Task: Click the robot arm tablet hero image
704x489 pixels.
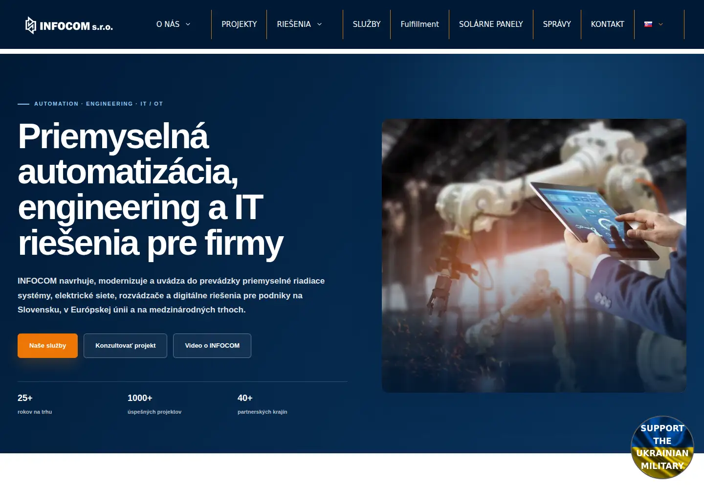Action: (x=534, y=255)
